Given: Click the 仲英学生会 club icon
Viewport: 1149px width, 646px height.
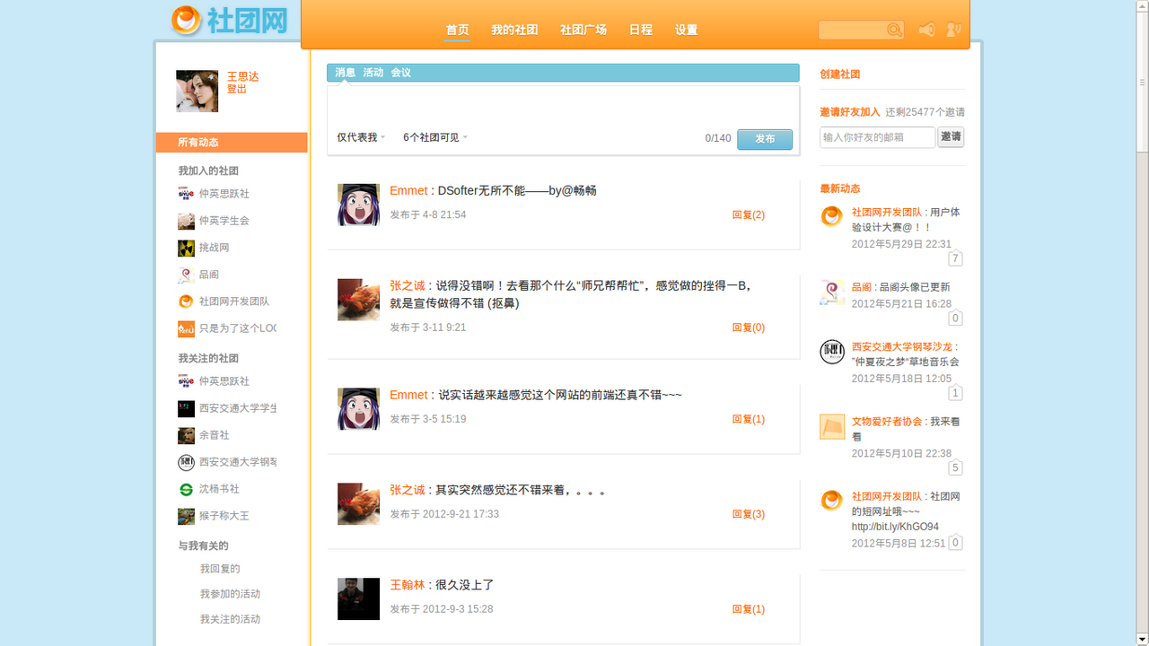Looking at the screenshot, I should [186, 221].
